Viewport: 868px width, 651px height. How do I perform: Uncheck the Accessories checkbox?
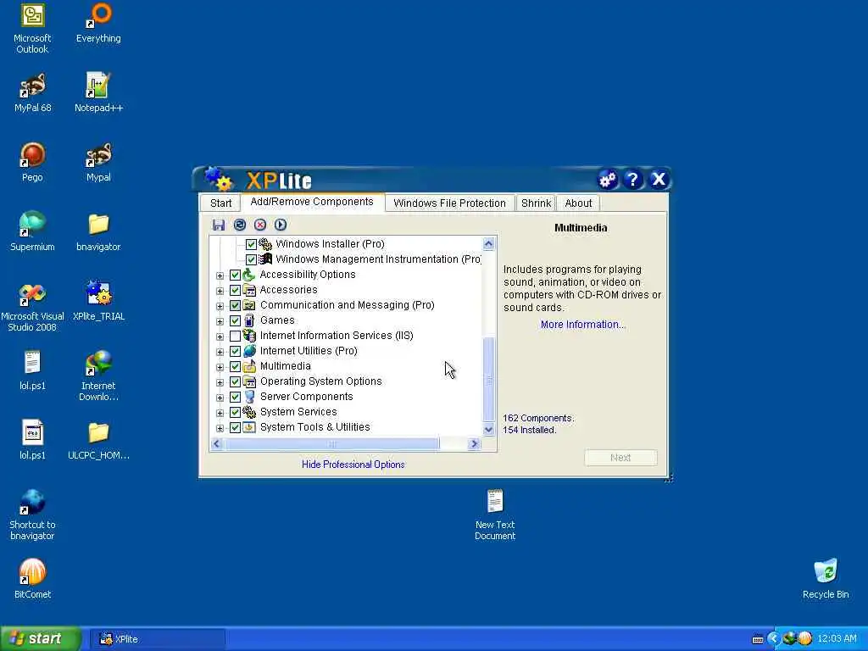pos(236,290)
